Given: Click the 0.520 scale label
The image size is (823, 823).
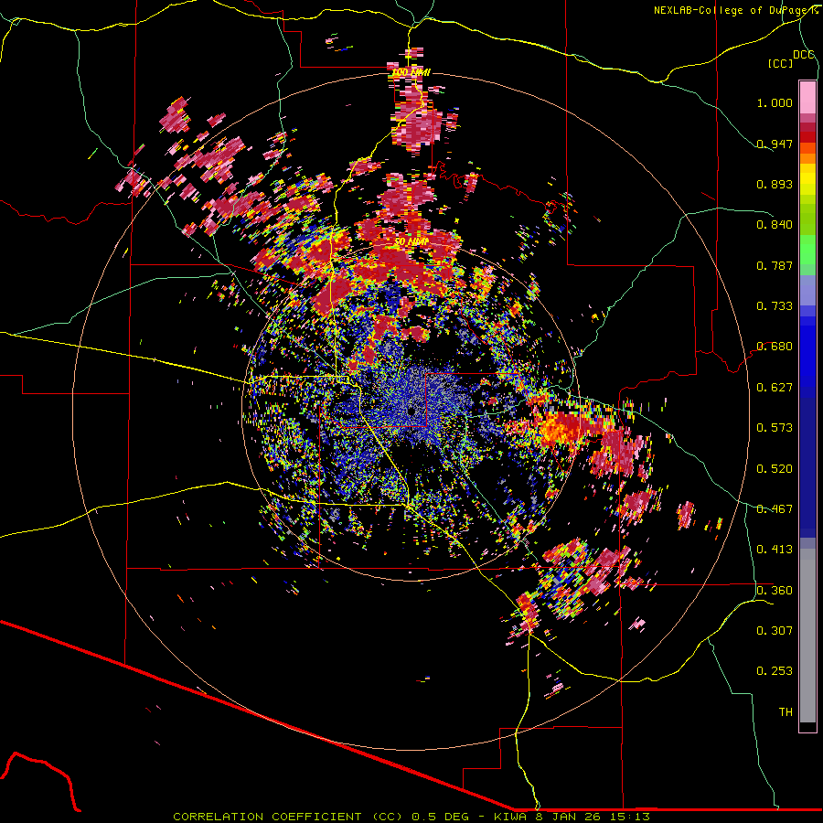Looking at the screenshot, I should 775,469.
